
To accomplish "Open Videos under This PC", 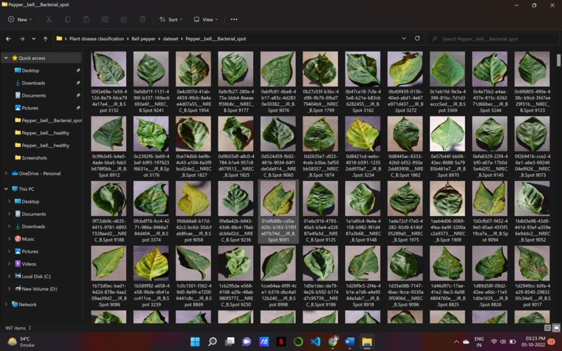I will [x=29, y=264].
